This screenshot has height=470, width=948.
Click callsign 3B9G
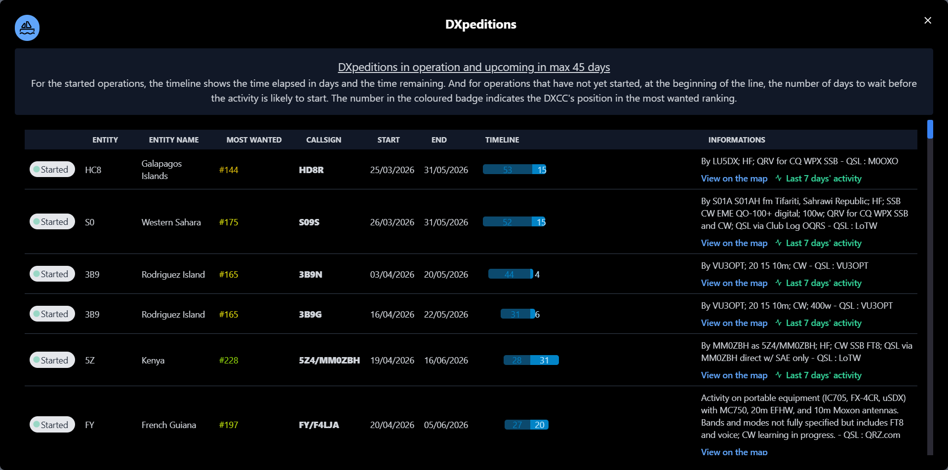point(310,314)
